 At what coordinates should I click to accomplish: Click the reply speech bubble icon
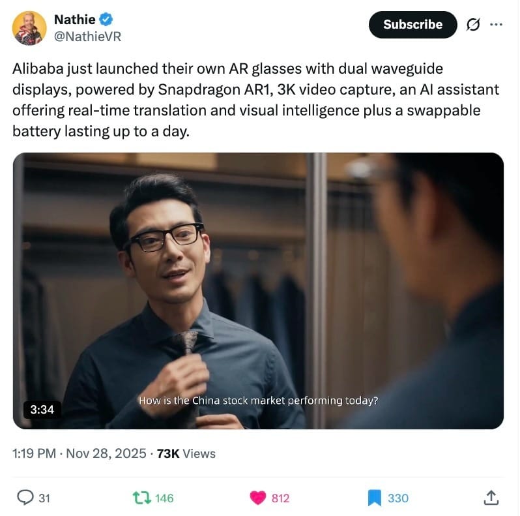(x=25, y=497)
